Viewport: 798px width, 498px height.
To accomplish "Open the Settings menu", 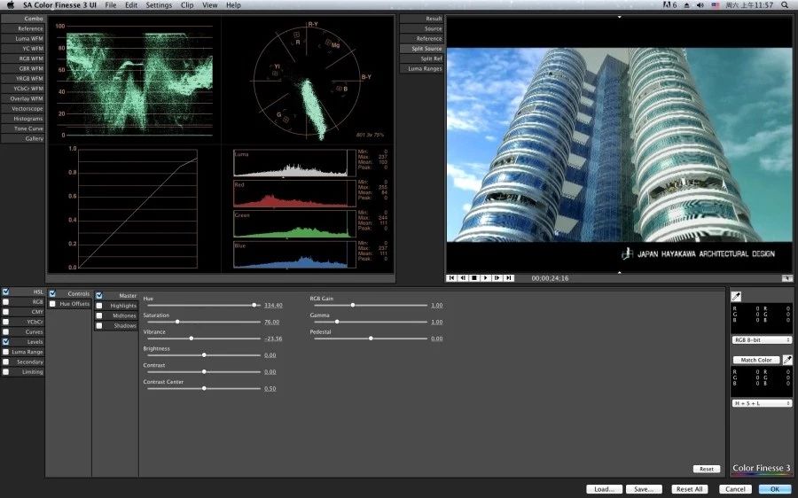I will (159, 5).
